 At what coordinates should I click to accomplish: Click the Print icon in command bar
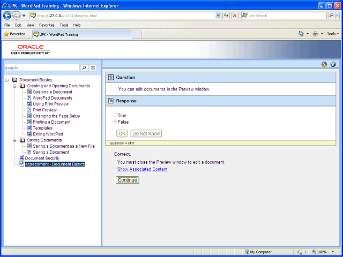tap(316, 34)
